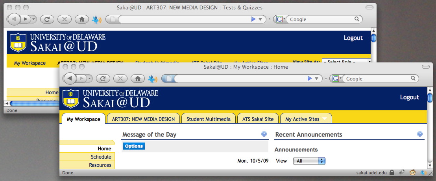Open help for Message of the Day
Image resolution: width=436 pixels, height=181 pixels.
[x=264, y=134]
